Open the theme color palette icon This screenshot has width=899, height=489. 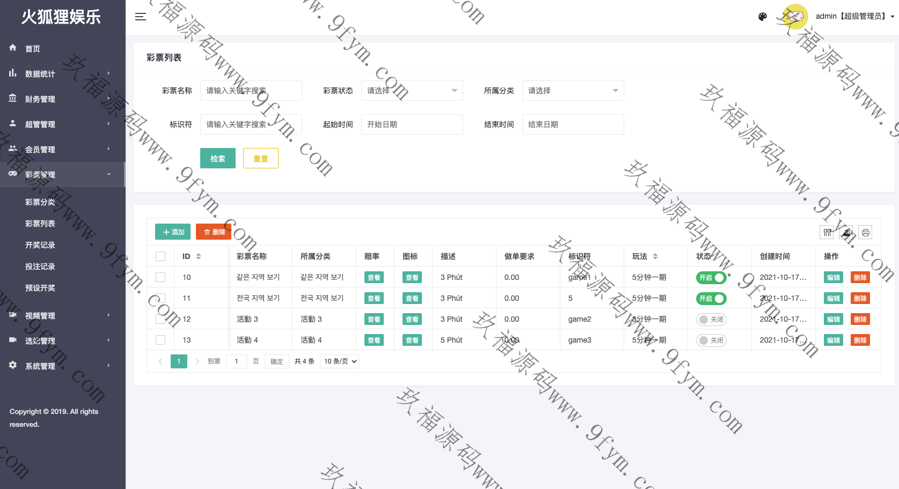tap(762, 17)
